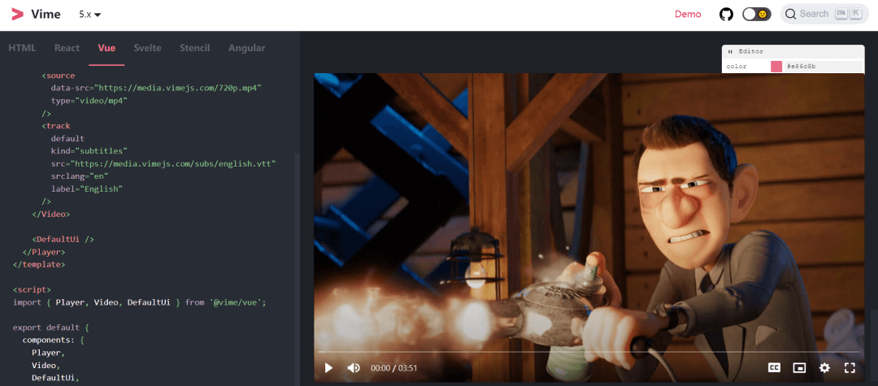Click the label="English" code line
The image size is (878, 386).
(x=87, y=189)
